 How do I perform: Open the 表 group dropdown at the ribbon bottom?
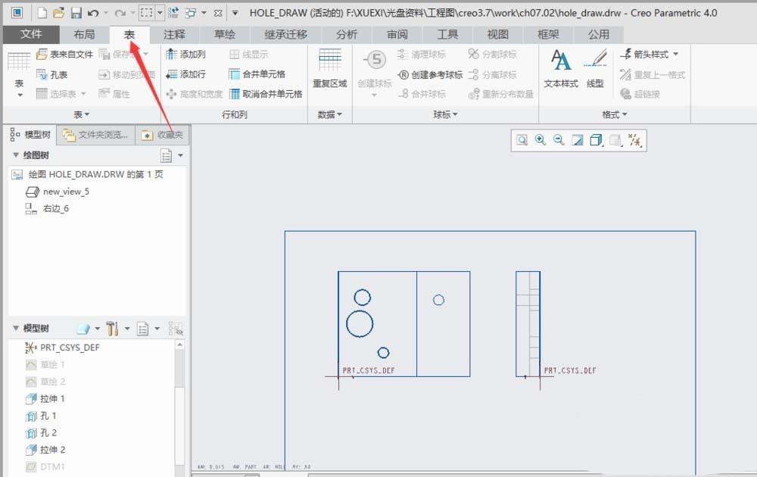82,114
